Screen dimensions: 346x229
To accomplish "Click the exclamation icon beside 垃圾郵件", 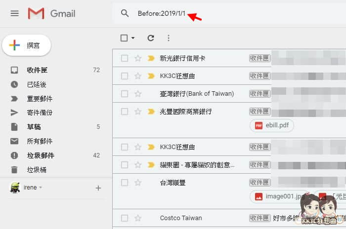I will point(14,155).
